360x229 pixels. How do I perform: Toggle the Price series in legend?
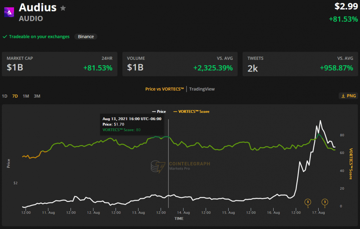pyautogui.click(x=159, y=111)
